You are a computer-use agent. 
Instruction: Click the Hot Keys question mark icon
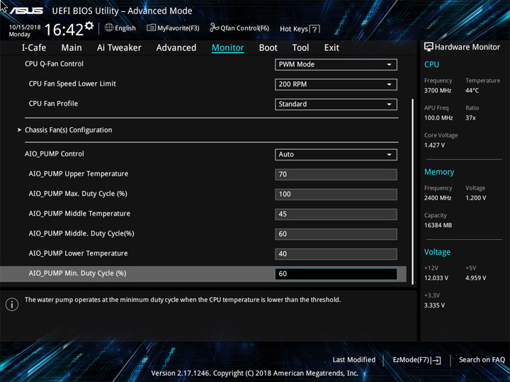314,29
